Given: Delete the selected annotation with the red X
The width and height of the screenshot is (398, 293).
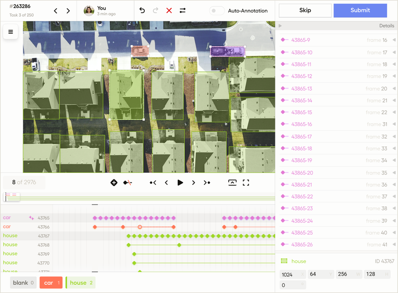Looking at the screenshot, I should tap(169, 10).
